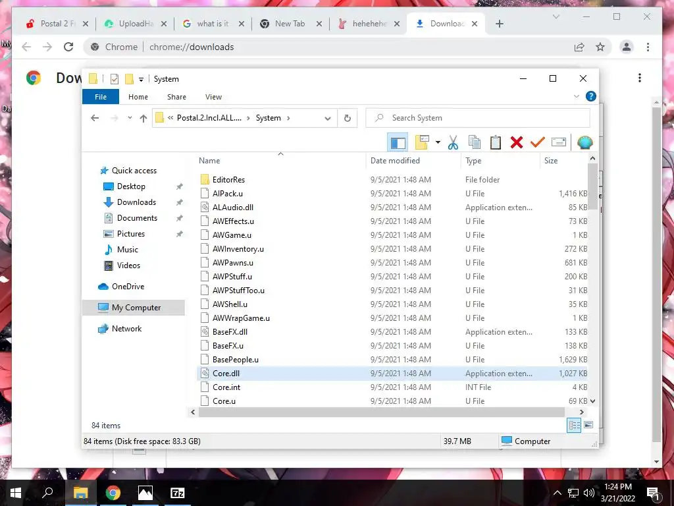This screenshot has width=674, height=506.
Task: Sort files by Size column header
Action: point(551,161)
